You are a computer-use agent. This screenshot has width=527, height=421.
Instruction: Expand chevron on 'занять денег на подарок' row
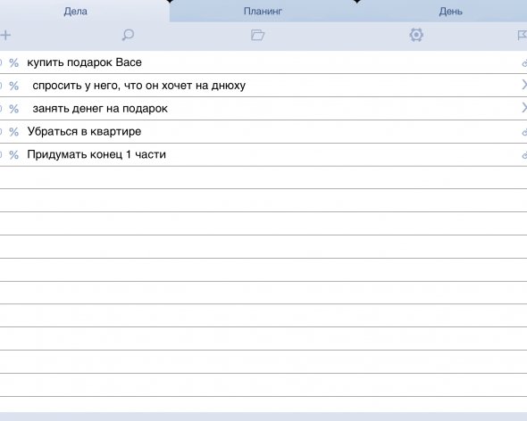pos(524,107)
